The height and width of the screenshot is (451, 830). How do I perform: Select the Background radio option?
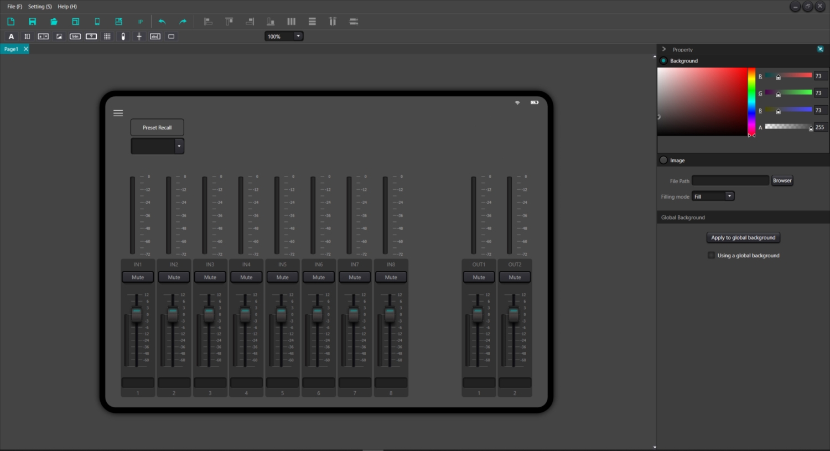click(663, 61)
